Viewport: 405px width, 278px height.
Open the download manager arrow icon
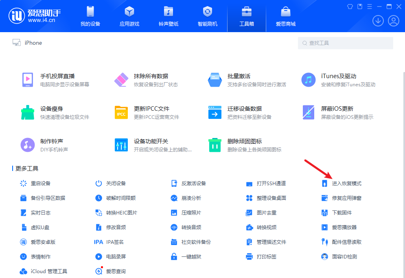coord(378,21)
